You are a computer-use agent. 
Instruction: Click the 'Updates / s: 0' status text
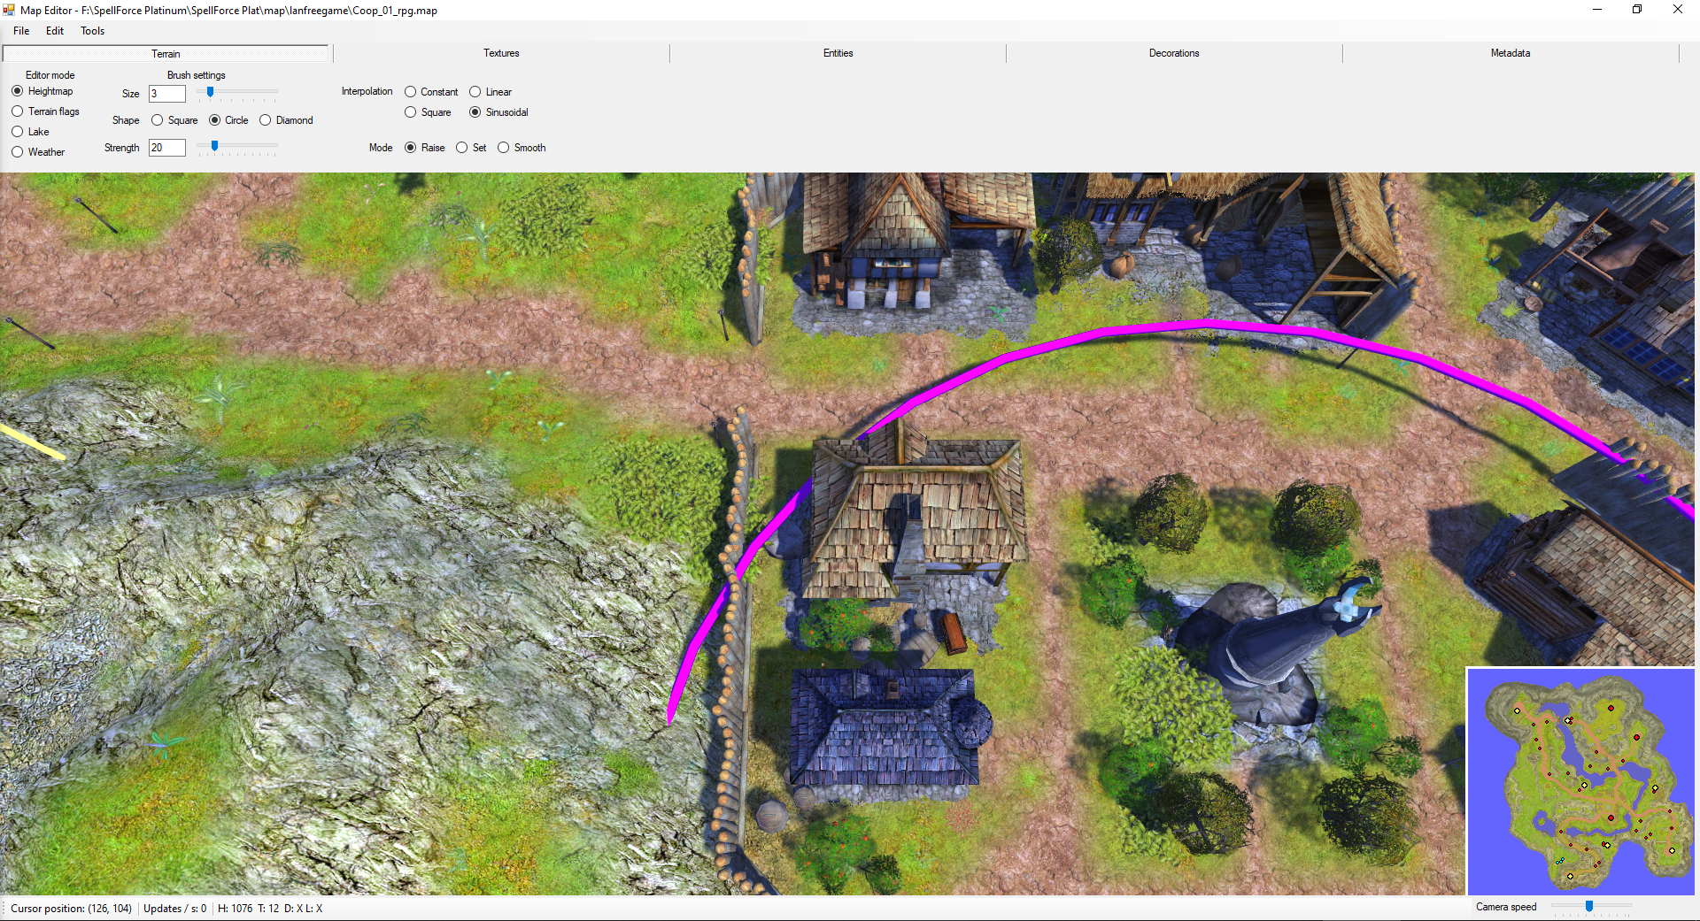click(175, 909)
